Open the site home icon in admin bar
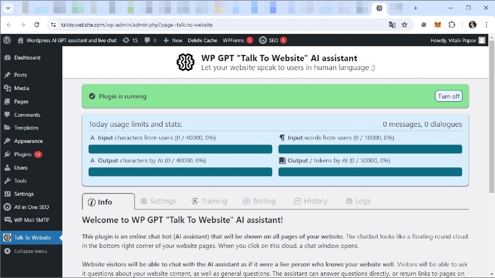This screenshot has height=278, width=495. pos(21,41)
